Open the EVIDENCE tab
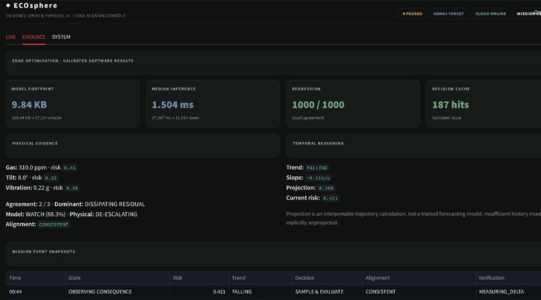The image size is (541, 300). click(34, 37)
